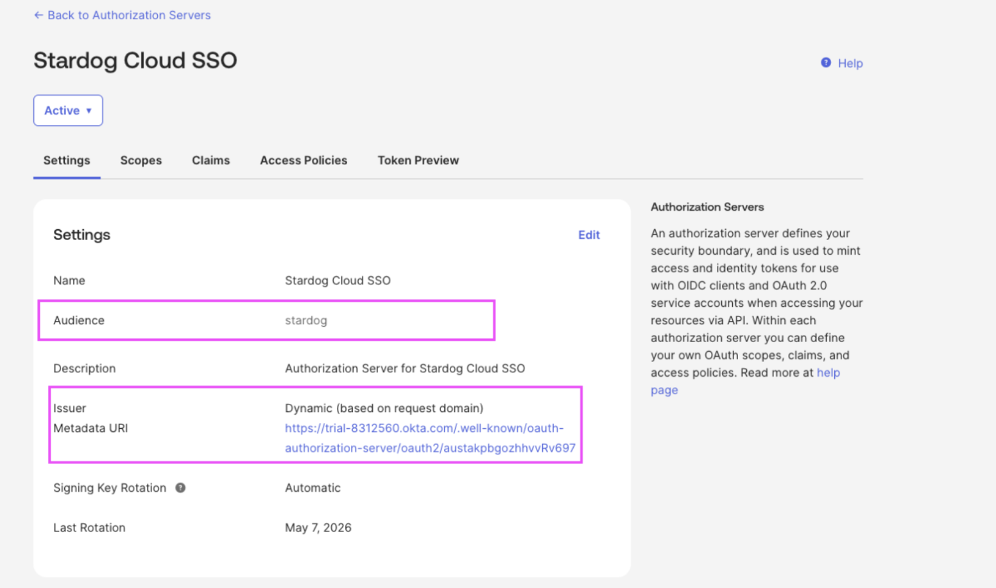Click the Metadata URI label
Screen dimensions: 996x588
90,428
